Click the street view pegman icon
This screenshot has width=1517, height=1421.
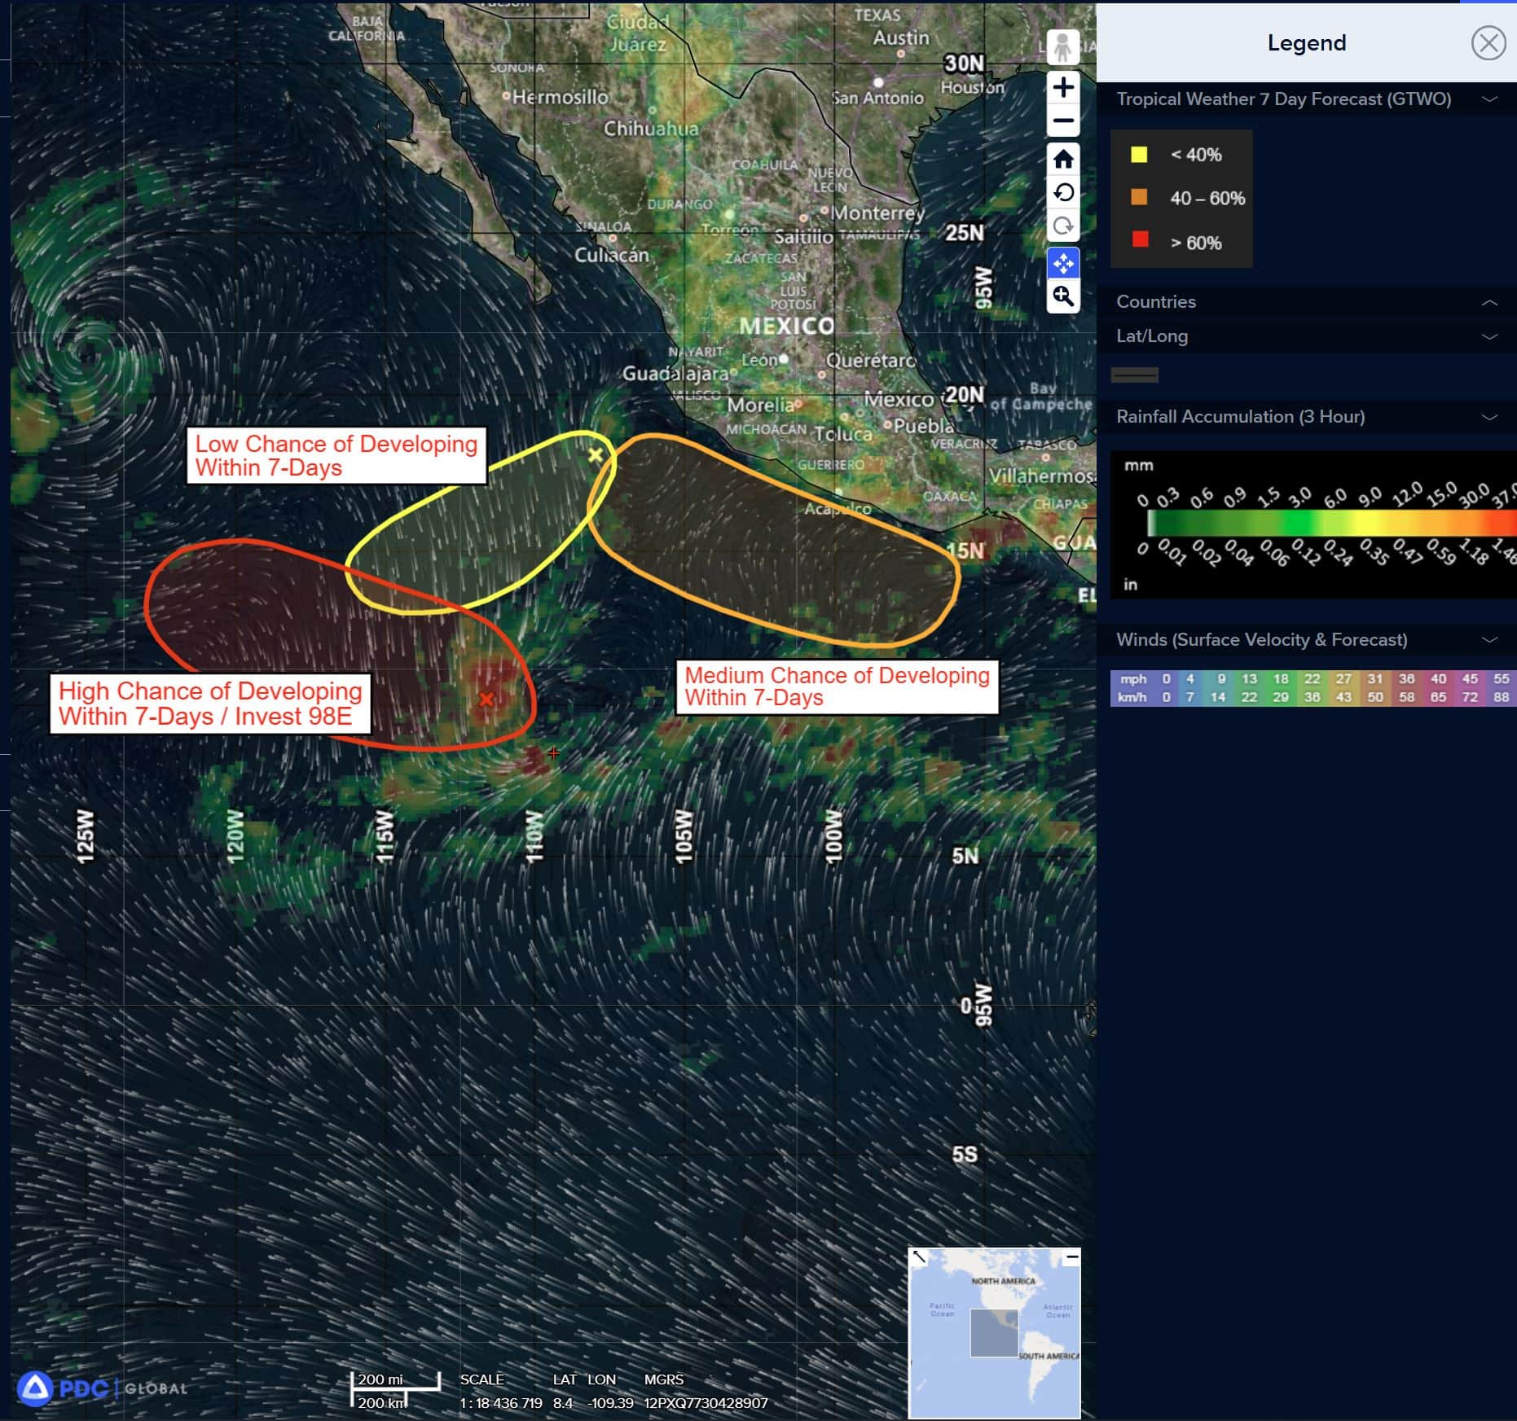click(1062, 47)
